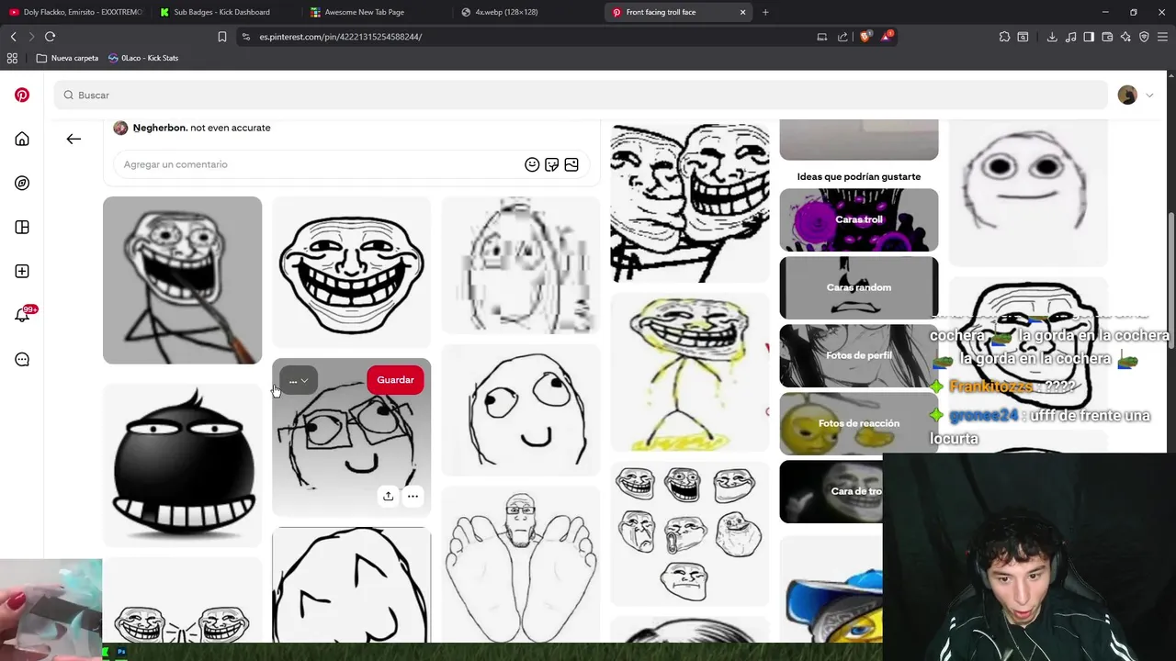Click Ideas que podrían gustarte heading
Screen dimensions: 1176x661
859,176
